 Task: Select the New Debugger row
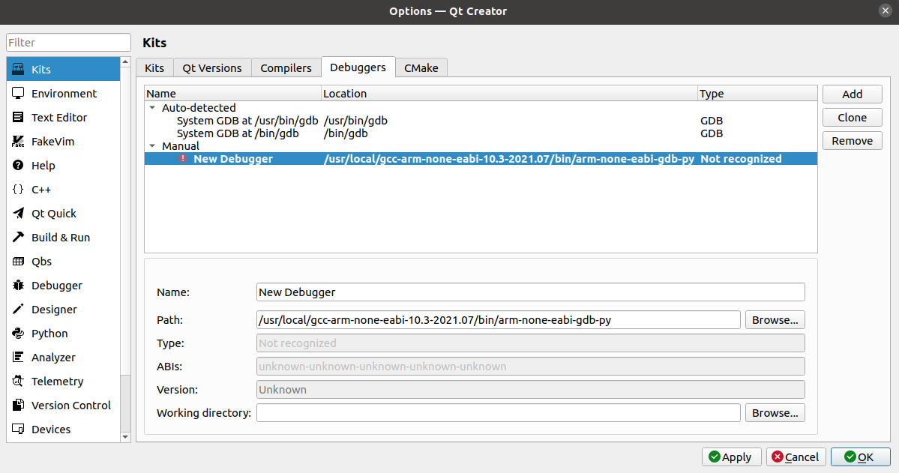click(x=481, y=159)
